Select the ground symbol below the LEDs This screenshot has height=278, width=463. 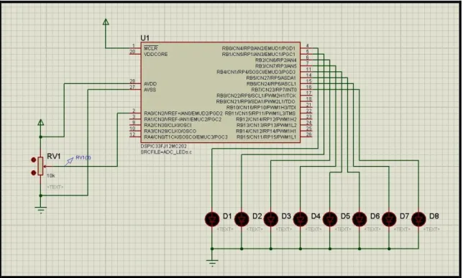[212, 263]
